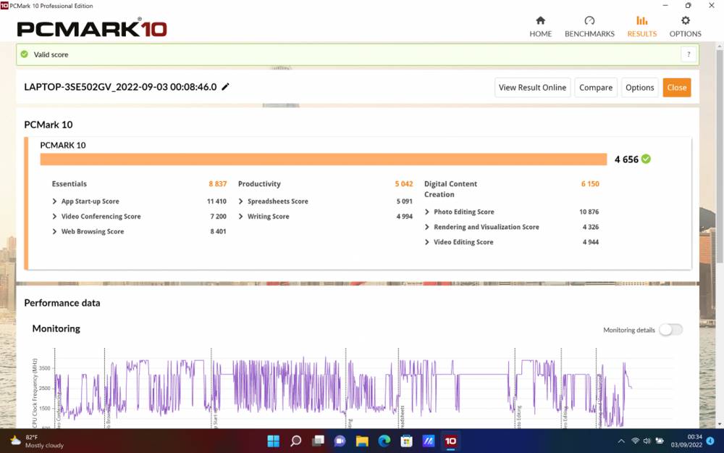
Task: Click the orange PCMark 10 score bar
Action: 323,159
